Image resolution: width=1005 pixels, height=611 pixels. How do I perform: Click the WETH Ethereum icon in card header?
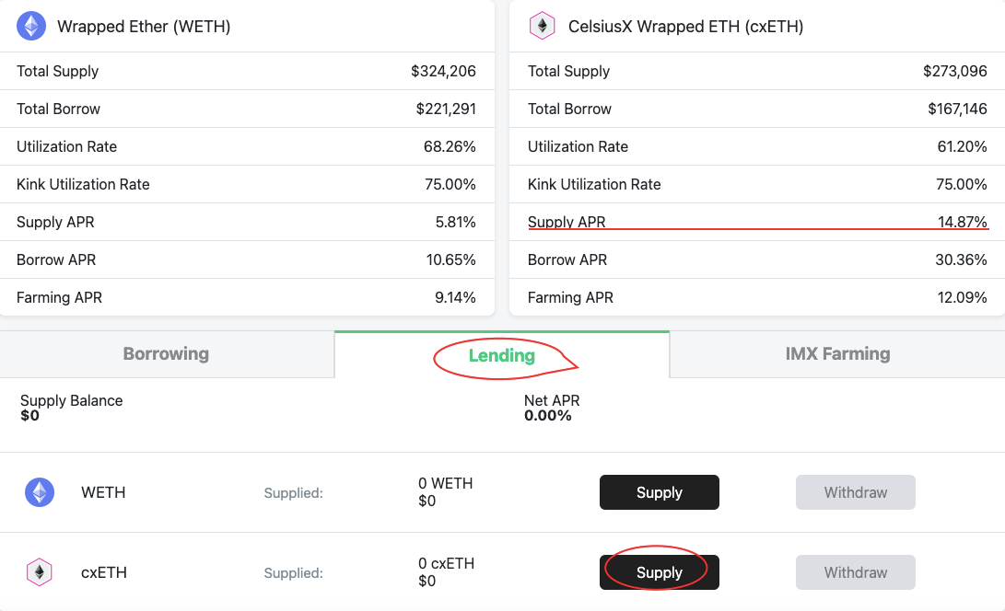pyautogui.click(x=31, y=27)
